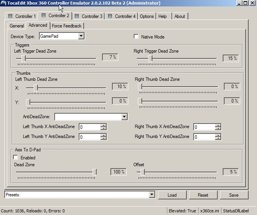The height and width of the screenshot is (215, 257).
Task: Click the Left Thumb Dead Zone X slider
Action: (66, 89)
